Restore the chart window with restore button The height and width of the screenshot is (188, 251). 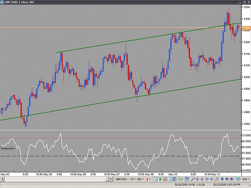click(x=245, y=2)
